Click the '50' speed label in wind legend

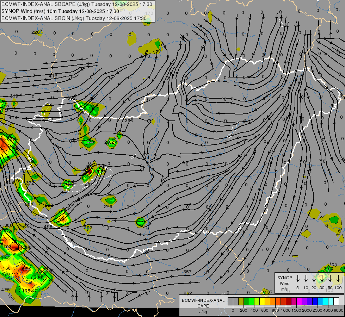point(330,288)
